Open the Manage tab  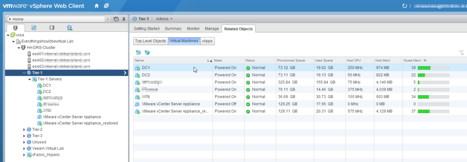pos(212,29)
